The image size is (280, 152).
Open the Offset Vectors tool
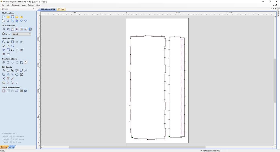[4, 91]
